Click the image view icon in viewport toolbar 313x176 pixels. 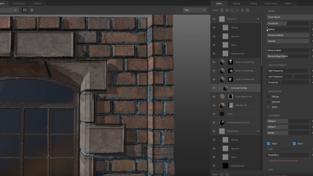click(25, 10)
